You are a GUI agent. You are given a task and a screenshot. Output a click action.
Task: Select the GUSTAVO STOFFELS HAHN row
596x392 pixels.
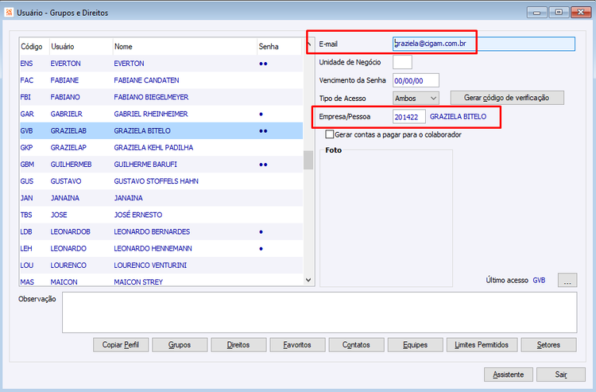(161, 181)
